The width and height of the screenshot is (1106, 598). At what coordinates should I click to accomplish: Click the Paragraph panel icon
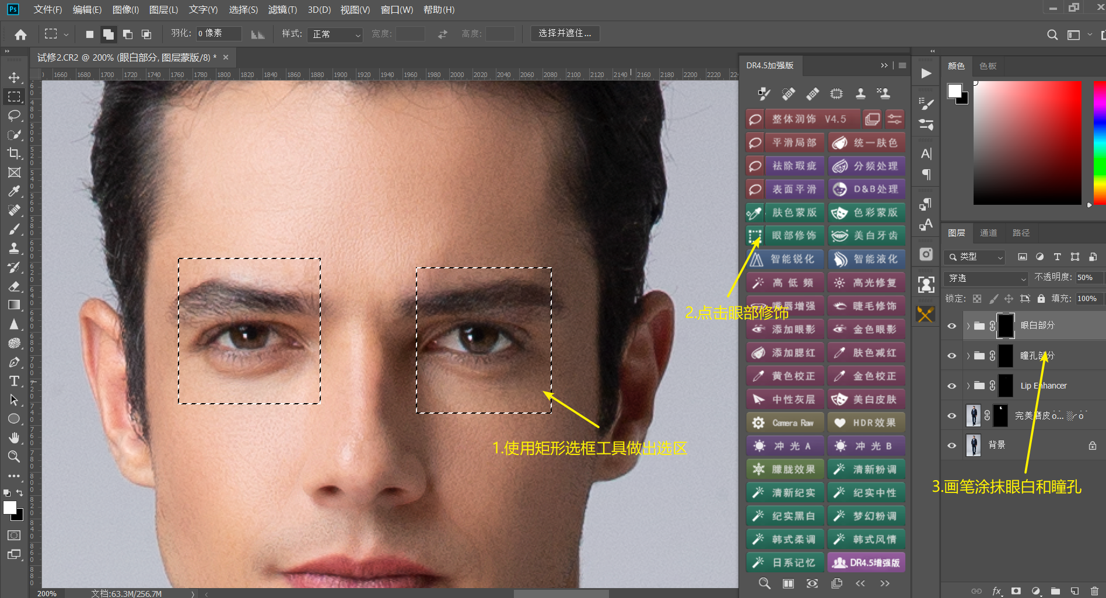point(926,174)
